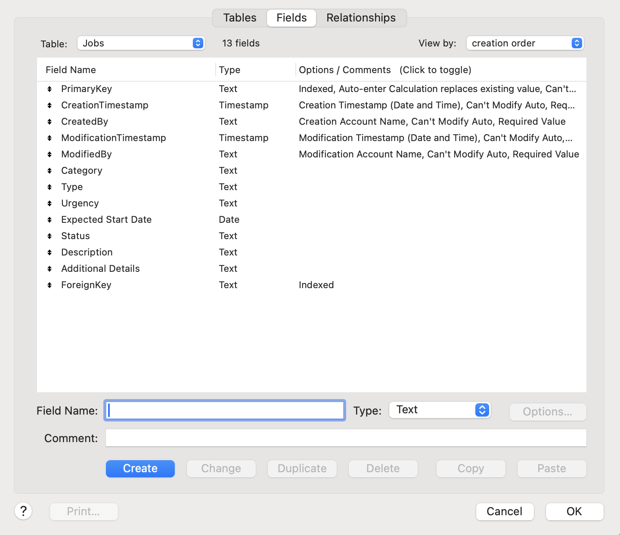Click the reorder arrows beside Urgency

(x=49, y=203)
